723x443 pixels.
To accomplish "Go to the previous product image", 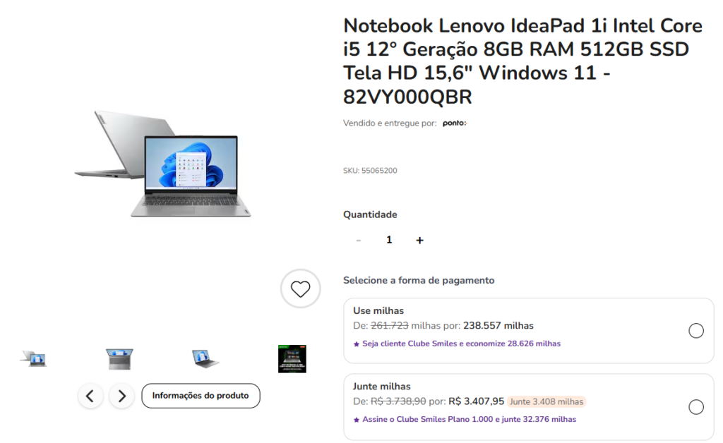I will point(90,396).
